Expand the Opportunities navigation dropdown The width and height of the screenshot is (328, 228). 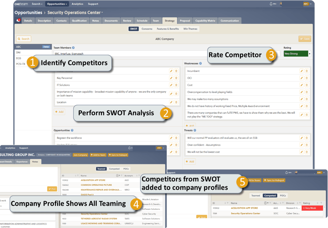point(57,4)
